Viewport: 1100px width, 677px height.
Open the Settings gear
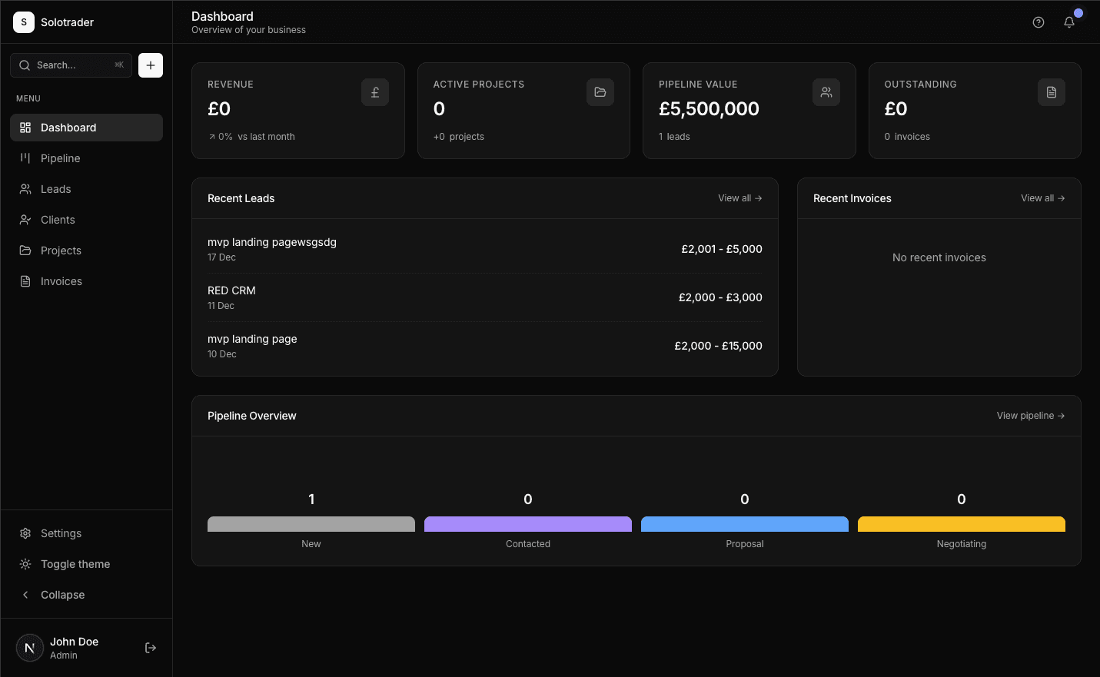click(x=25, y=533)
